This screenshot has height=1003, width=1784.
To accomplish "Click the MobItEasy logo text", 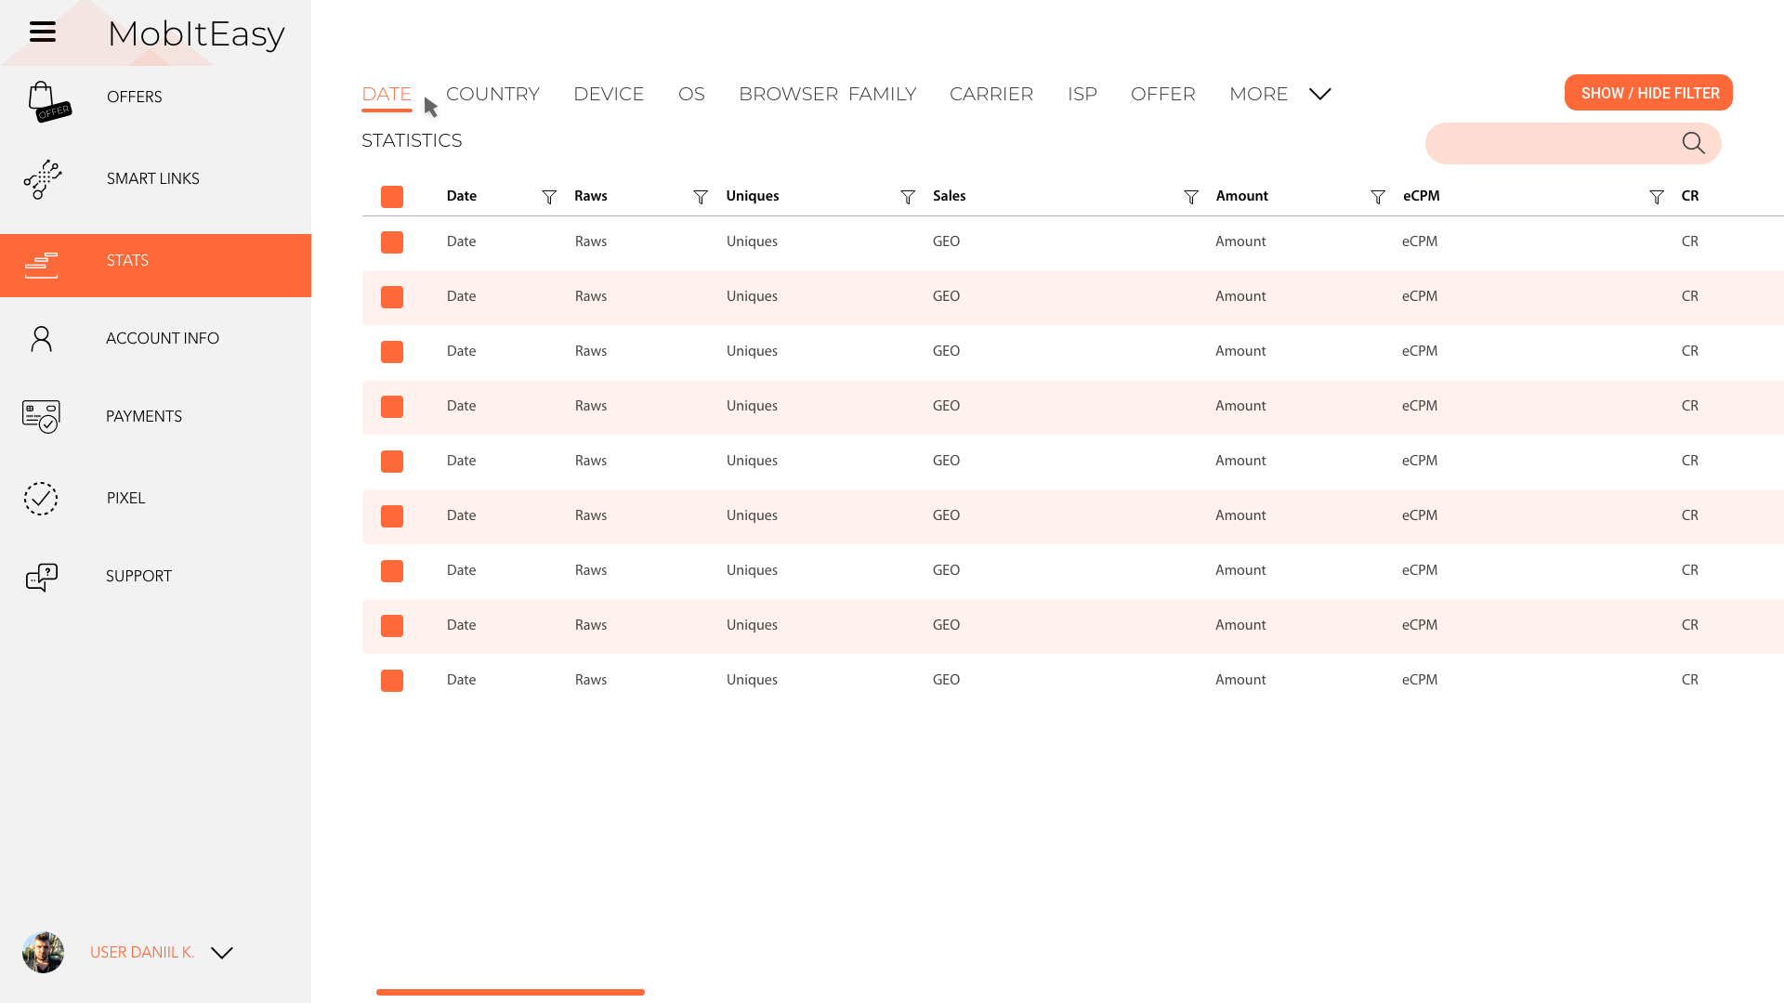I will tap(196, 34).
